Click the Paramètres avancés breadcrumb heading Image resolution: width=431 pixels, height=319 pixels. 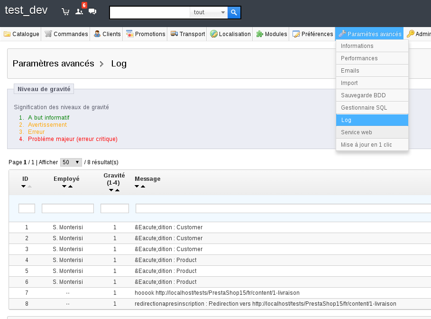pyautogui.click(x=53, y=64)
